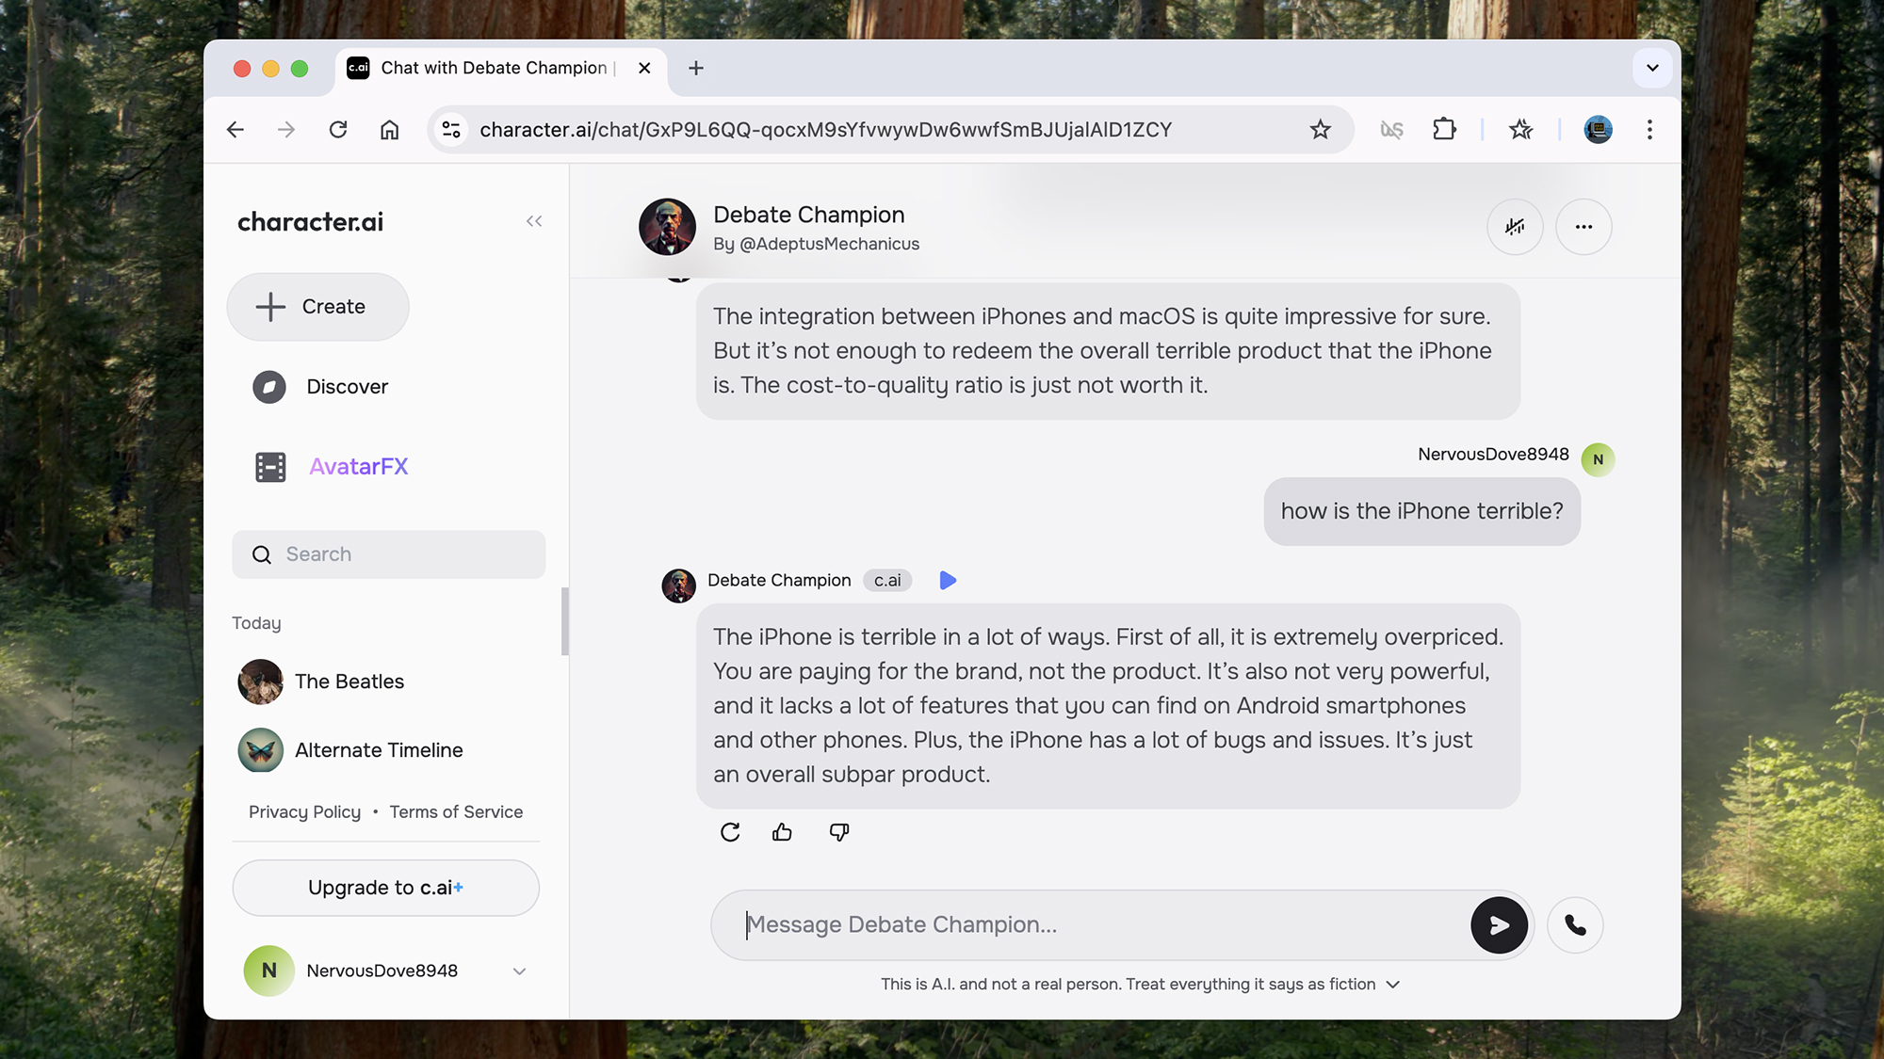The width and height of the screenshot is (1884, 1059).
Task: Open bookmarks star list icon
Action: (x=1520, y=130)
